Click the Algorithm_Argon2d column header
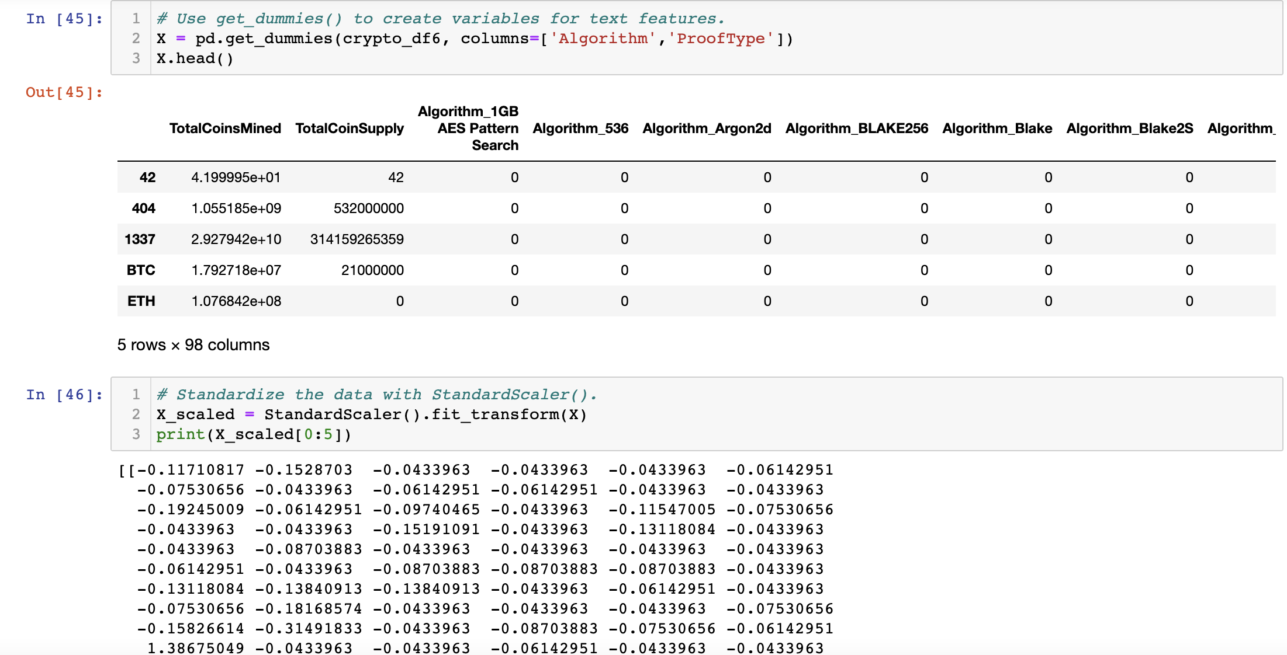The height and width of the screenshot is (655, 1287). pyautogui.click(x=707, y=128)
